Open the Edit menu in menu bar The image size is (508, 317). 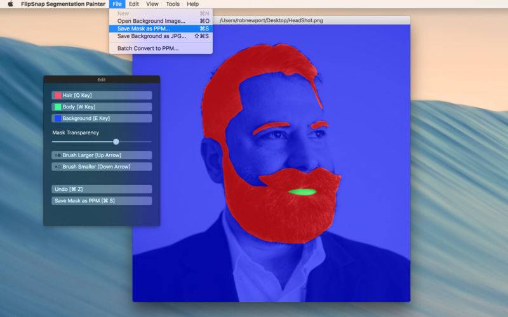[x=134, y=4]
